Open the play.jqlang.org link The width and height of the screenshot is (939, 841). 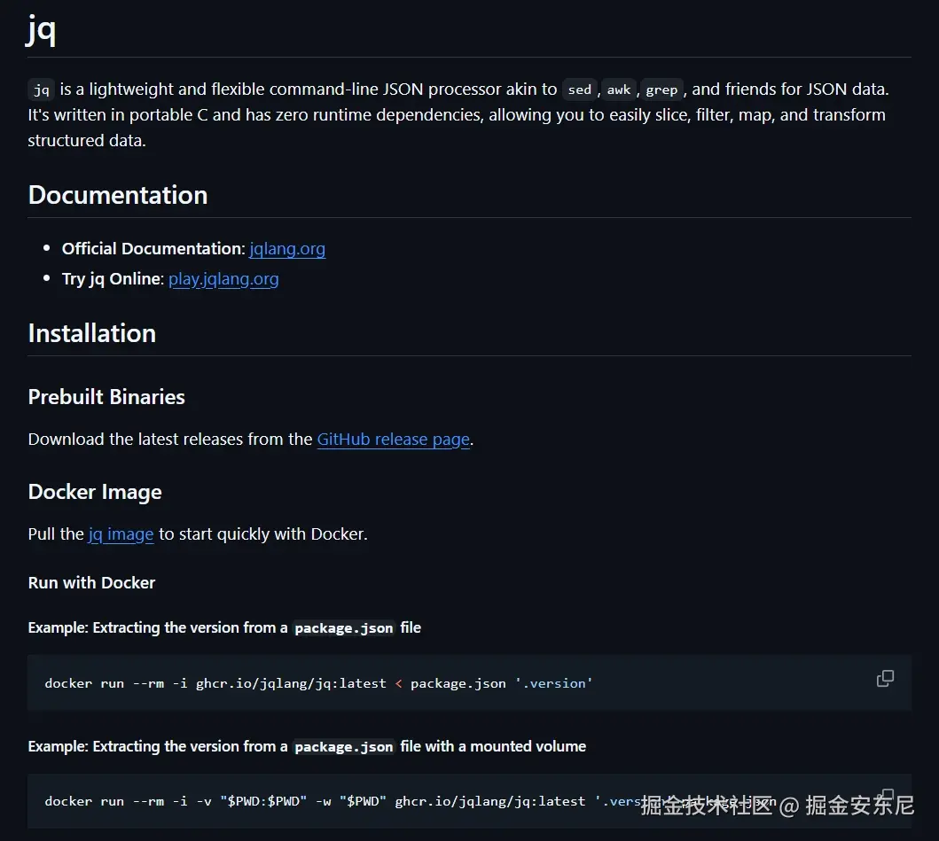click(223, 279)
